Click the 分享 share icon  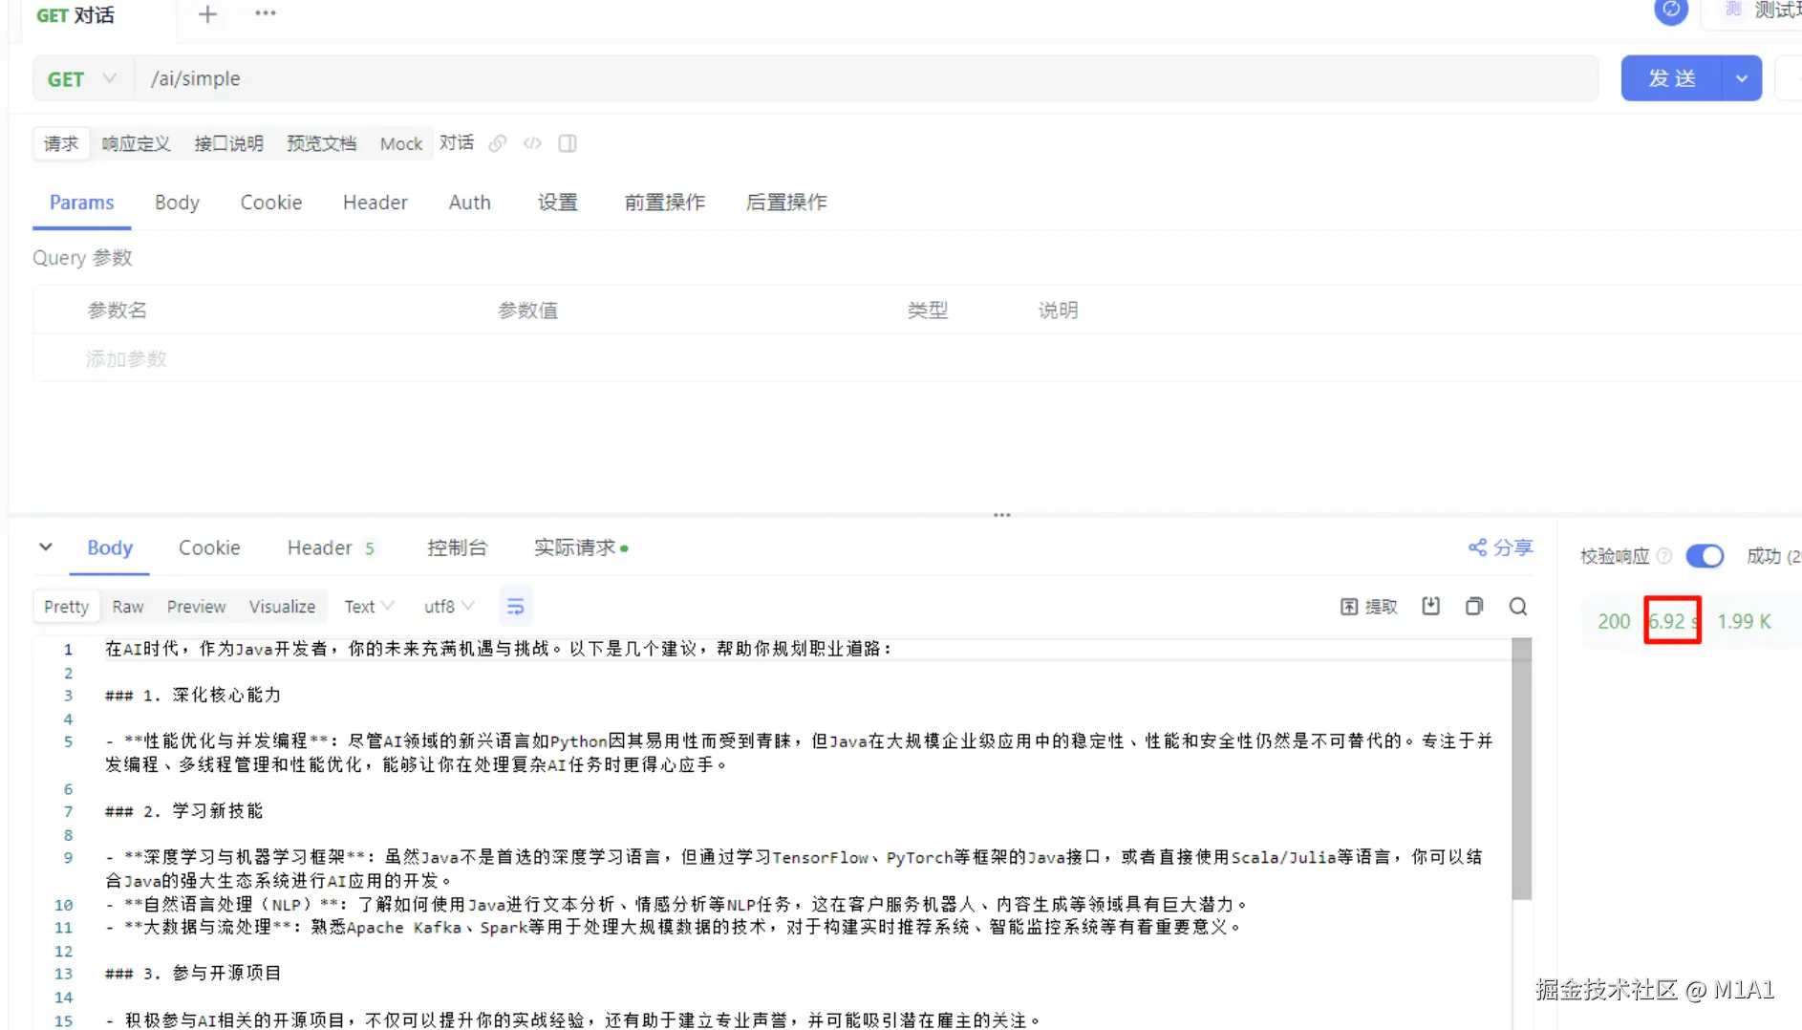click(1498, 547)
